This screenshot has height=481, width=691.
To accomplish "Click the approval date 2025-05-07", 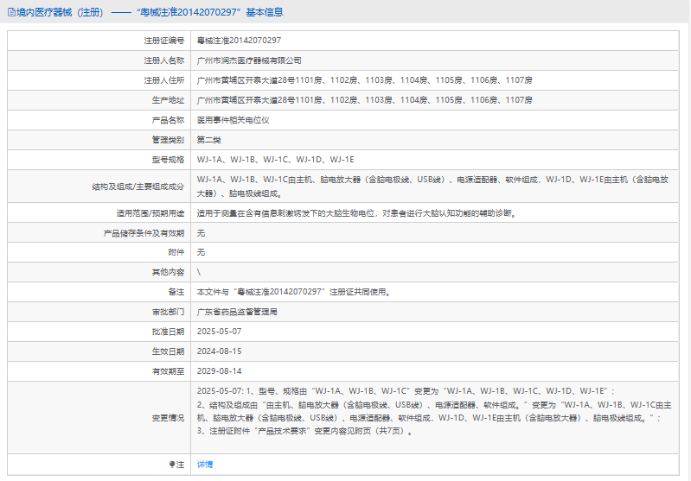I will 219,332.
